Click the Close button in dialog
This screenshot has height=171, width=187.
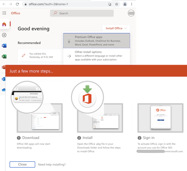click(22, 164)
